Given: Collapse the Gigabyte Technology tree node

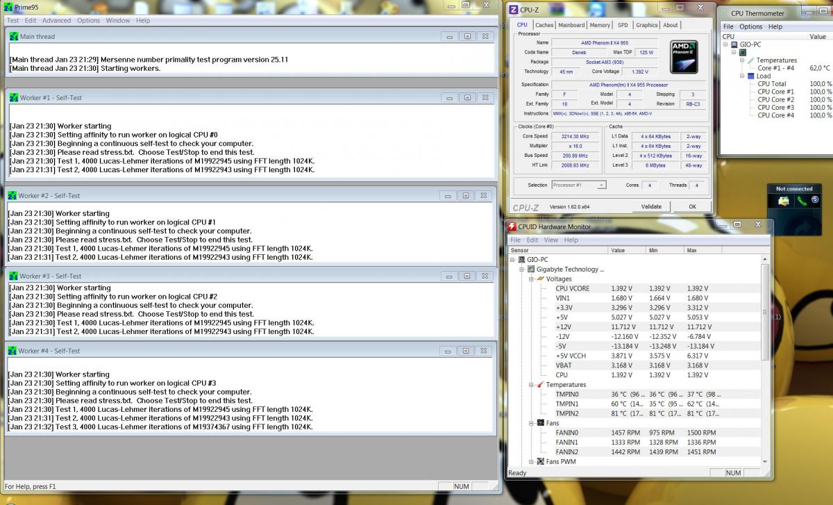Looking at the screenshot, I should (522, 269).
